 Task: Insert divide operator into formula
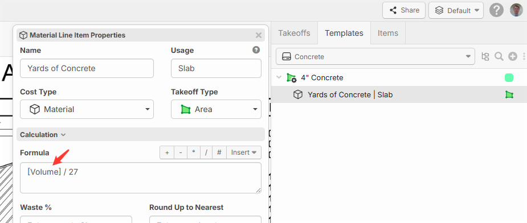206,152
